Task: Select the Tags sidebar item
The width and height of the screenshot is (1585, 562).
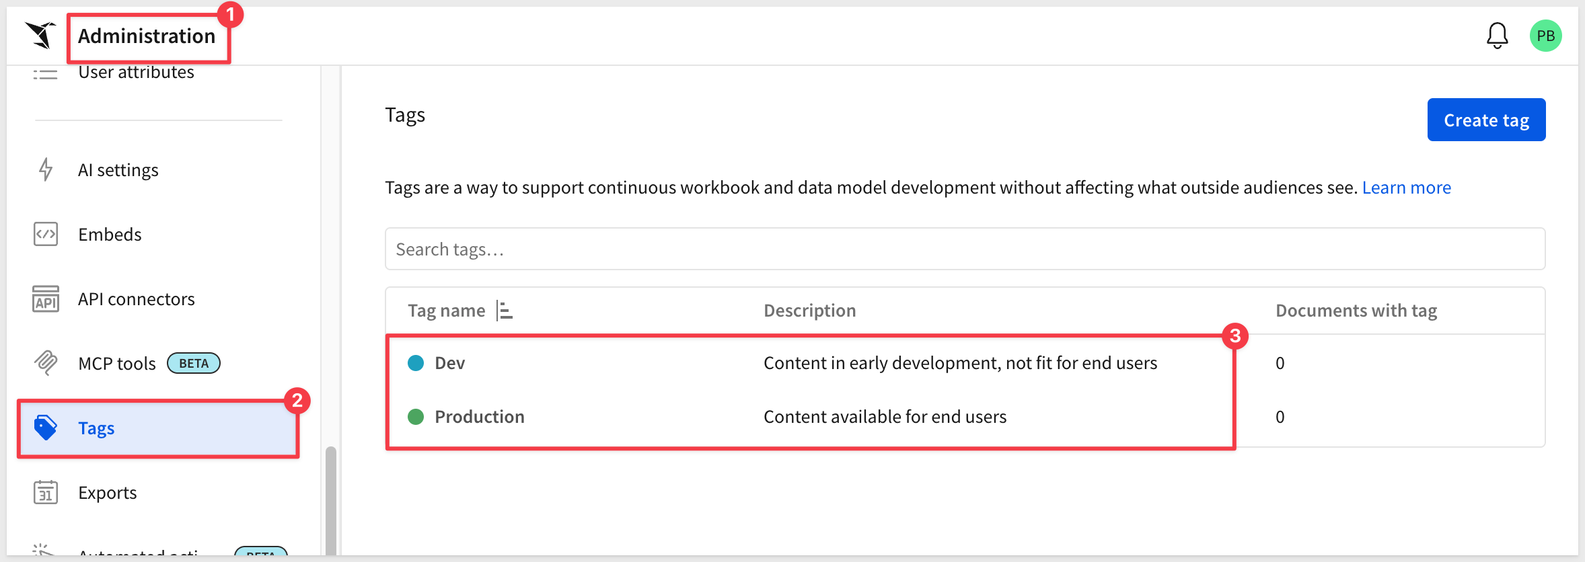Action: [x=158, y=428]
